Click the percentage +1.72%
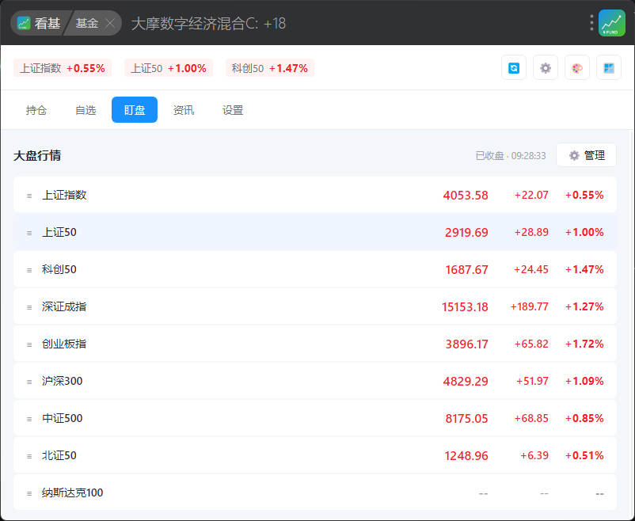 point(584,344)
